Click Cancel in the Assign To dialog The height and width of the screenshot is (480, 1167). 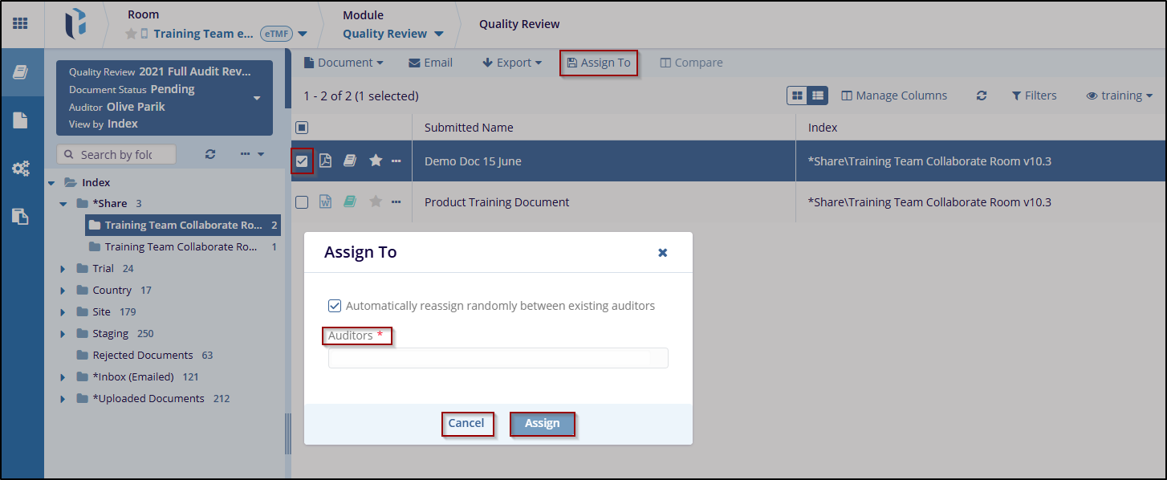click(x=466, y=424)
